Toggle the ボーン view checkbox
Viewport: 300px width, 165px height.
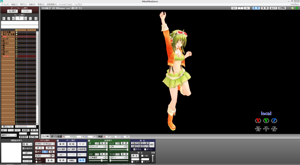click(145, 149)
